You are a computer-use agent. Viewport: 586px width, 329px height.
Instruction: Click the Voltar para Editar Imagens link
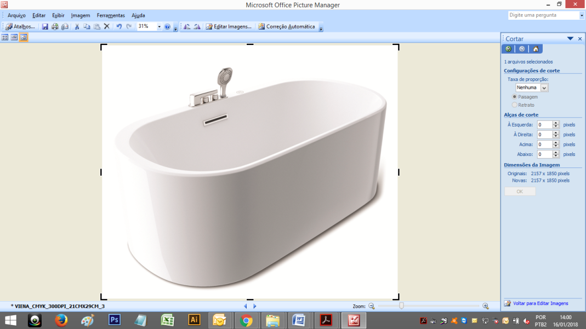540,303
